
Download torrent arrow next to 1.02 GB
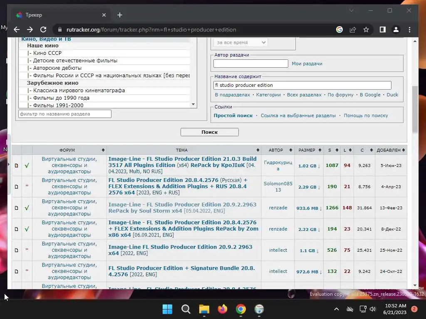coord(319,166)
